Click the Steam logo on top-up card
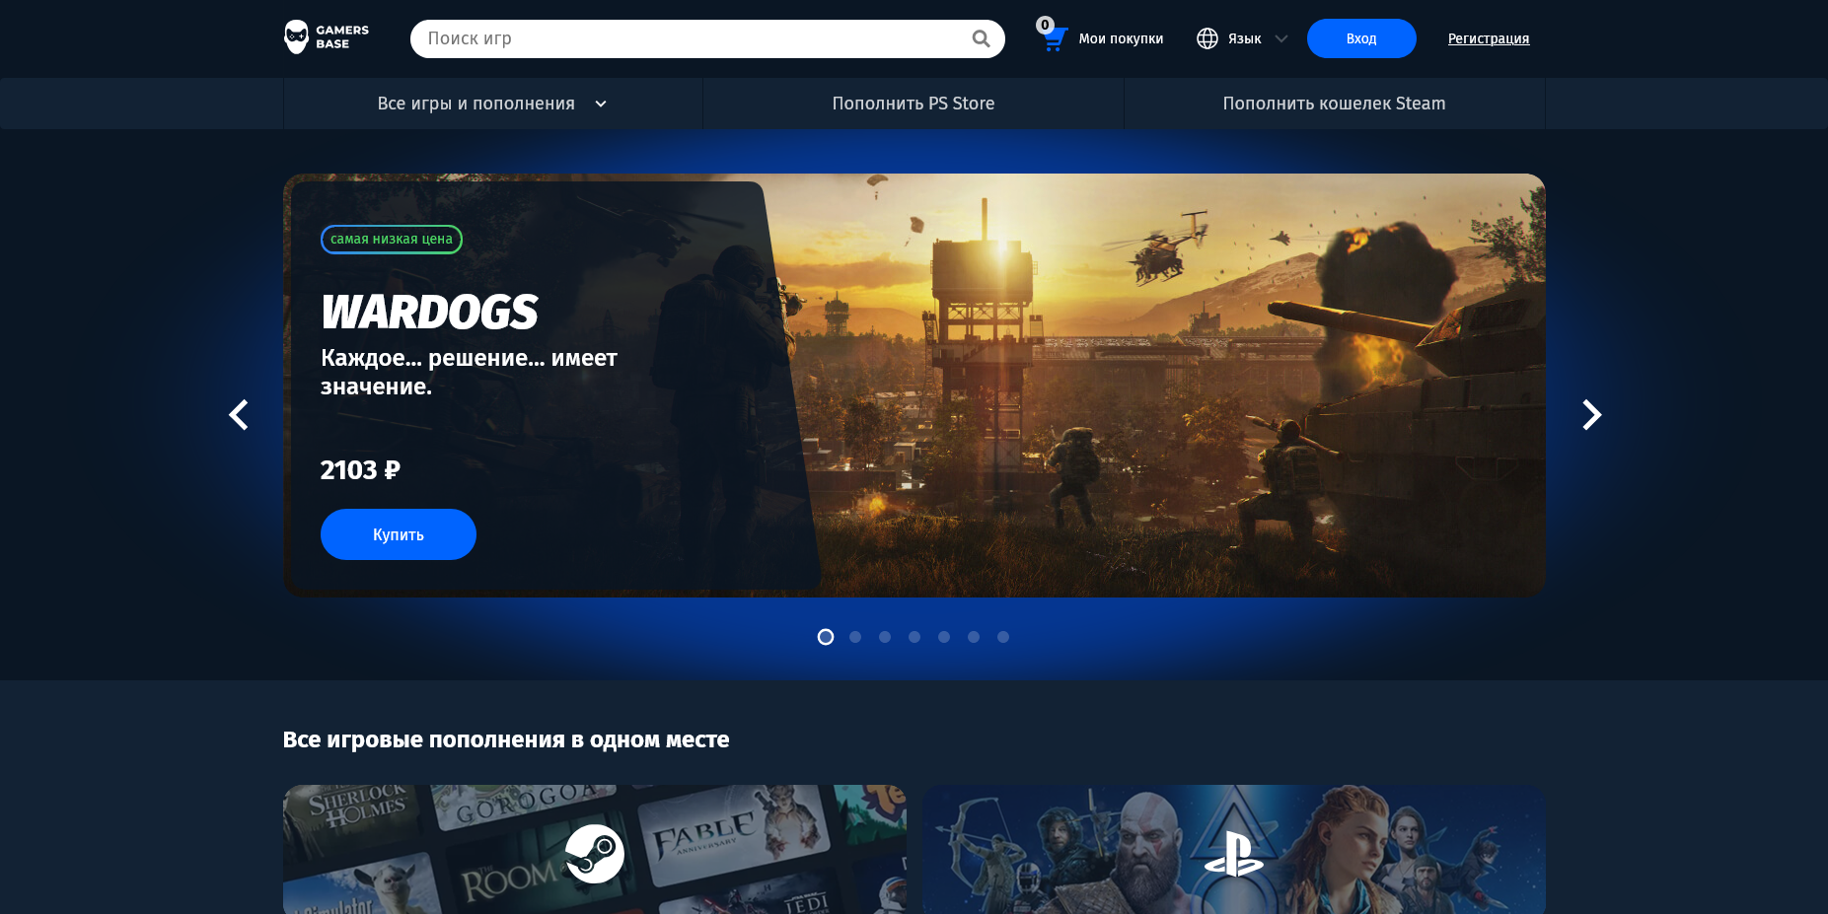This screenshot has width=1828, height=914. (595, 854)
